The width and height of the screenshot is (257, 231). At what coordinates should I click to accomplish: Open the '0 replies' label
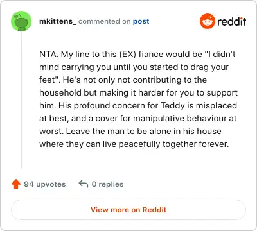click(x=107, y=184)
